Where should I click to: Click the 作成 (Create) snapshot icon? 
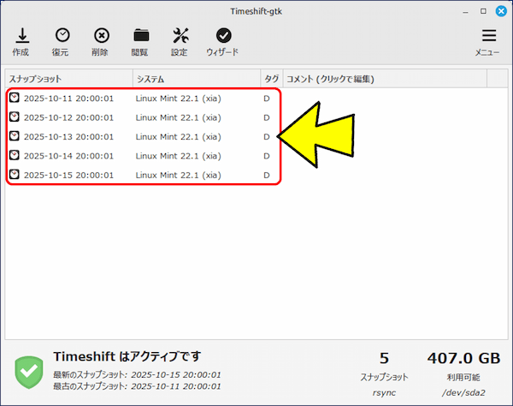[x=21, y=36]
